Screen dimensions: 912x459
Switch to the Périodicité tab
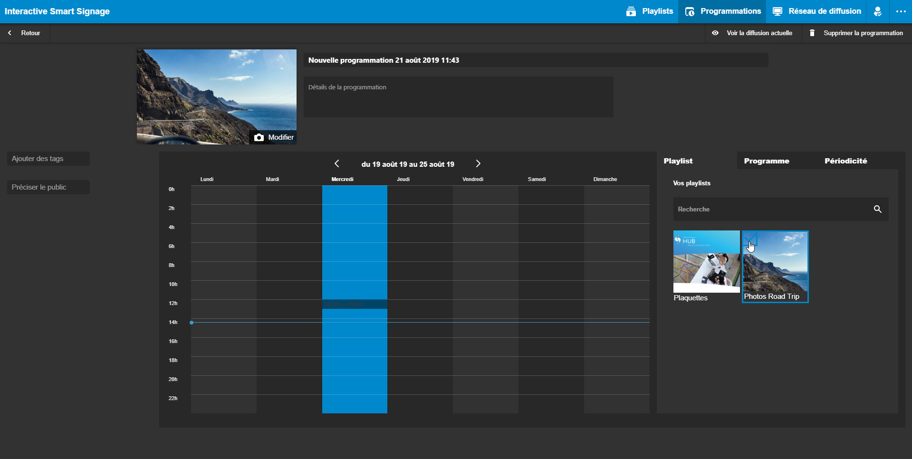click(x=846, y=161)
